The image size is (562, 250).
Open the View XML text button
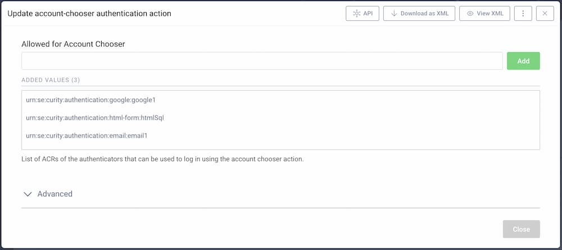pyautogui.click(x=490, y=13)
